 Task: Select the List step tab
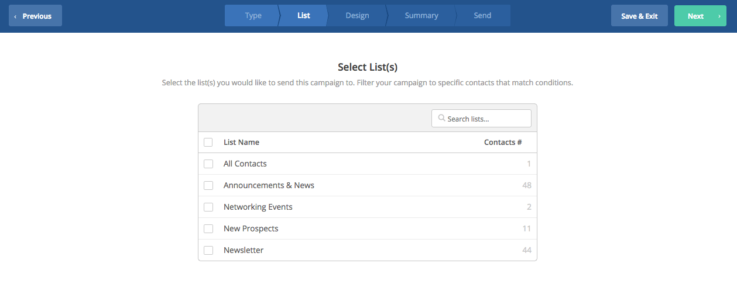pyautogui.click(x=303, y=16)
